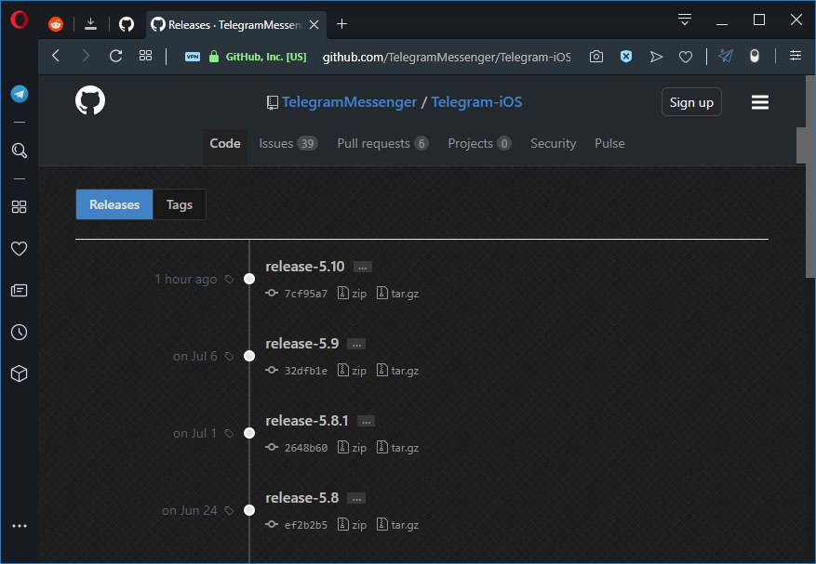Download release-5.8 zip archive

pos(352,524)
